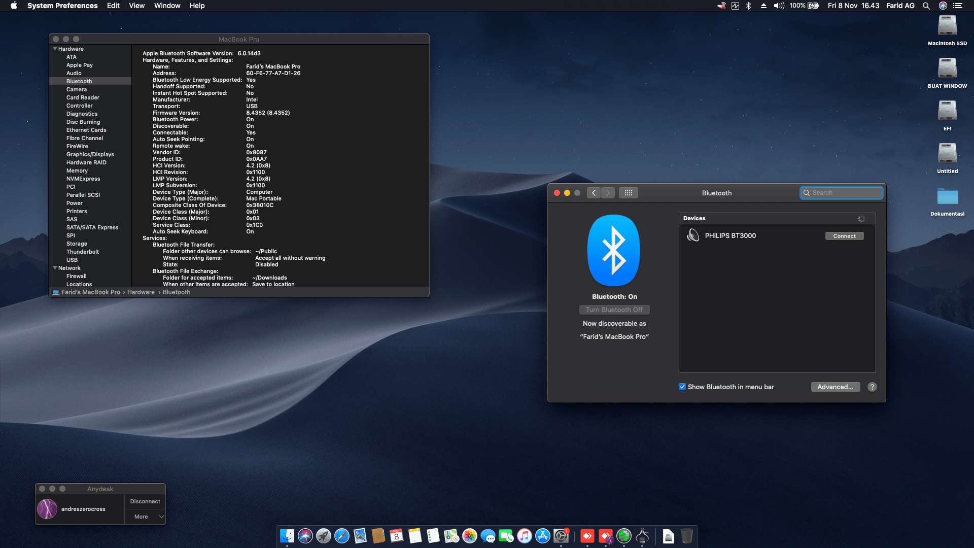Viewport: 974px width, 548px height.
Task: Open Launchpad from the Dock
Action: [323, 536]
